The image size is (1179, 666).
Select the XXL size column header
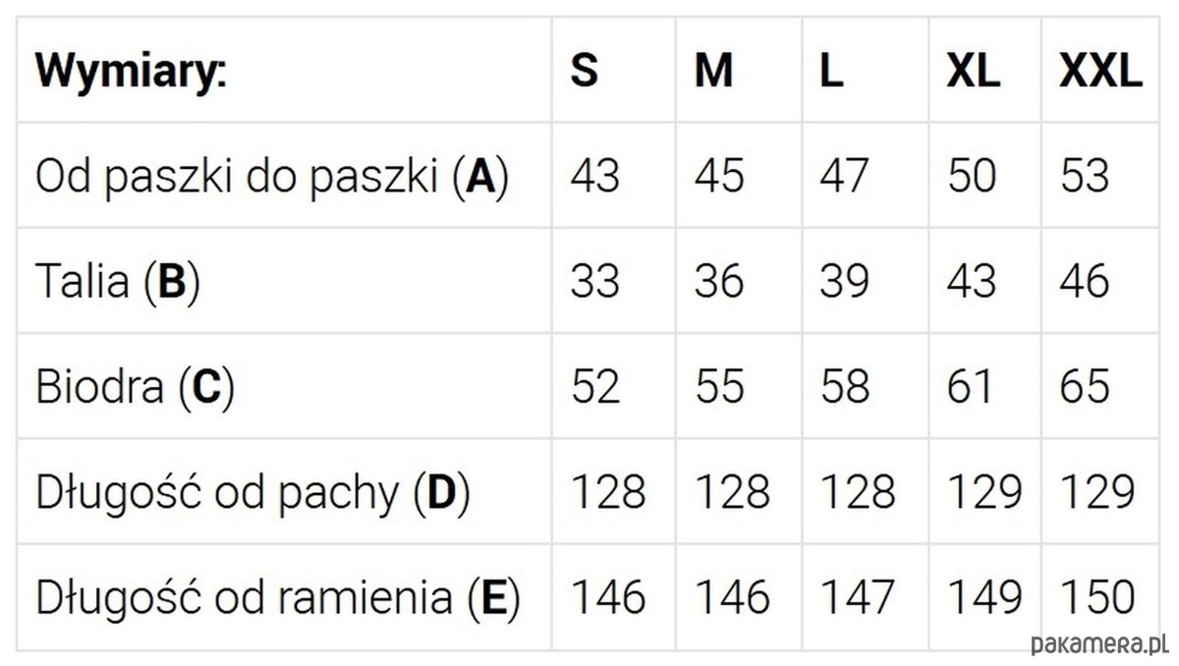pyautogui.click(x=1100, y=71)
